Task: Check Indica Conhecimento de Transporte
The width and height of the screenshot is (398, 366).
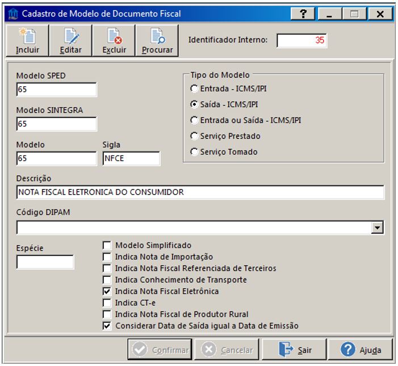Action: coord(107,280)
